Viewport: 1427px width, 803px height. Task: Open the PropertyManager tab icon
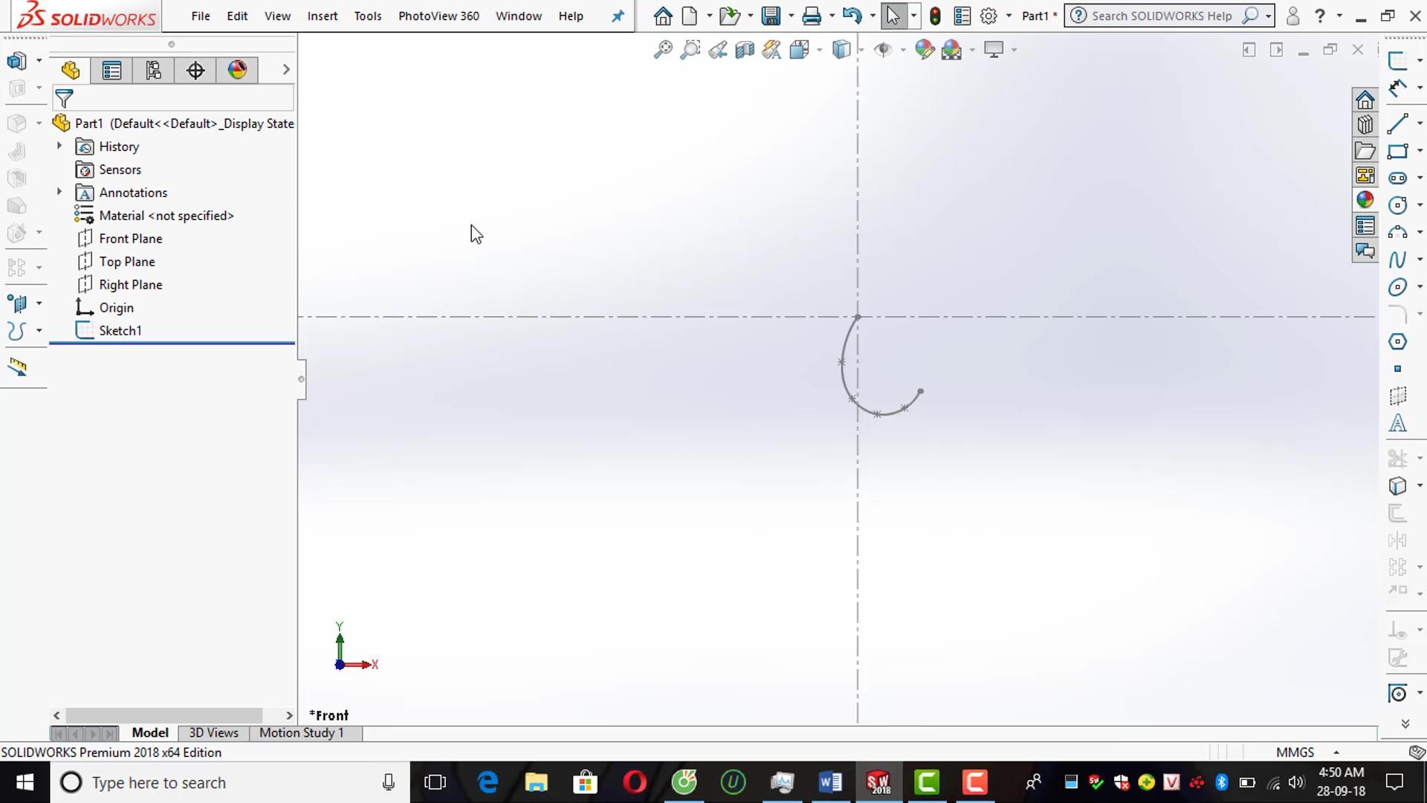point(111,71)
